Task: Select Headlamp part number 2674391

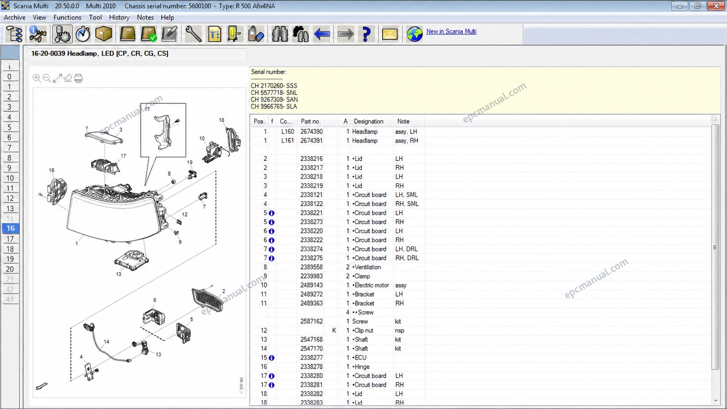Action: (311, 141)
